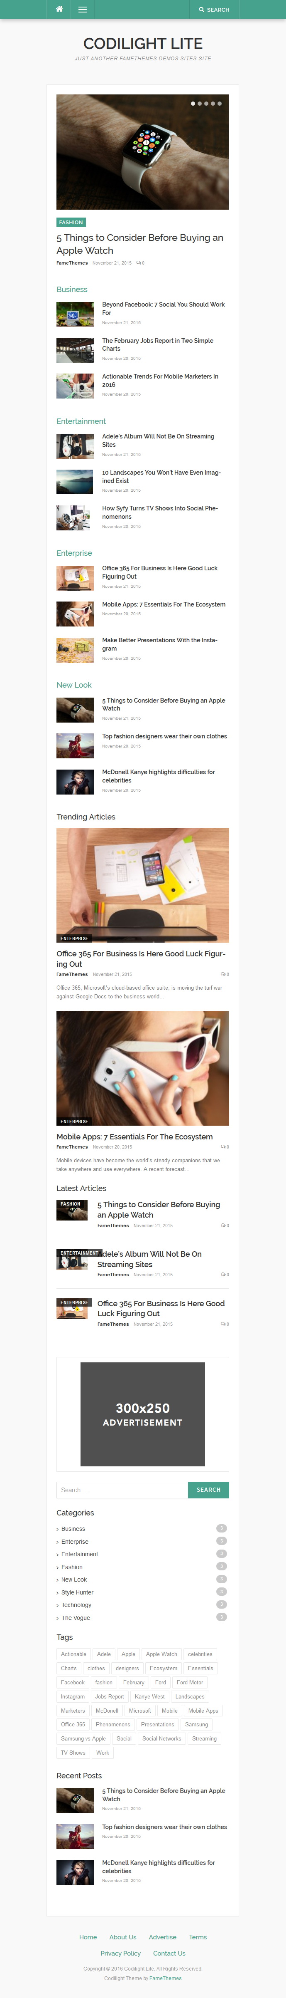The height and width of the screenshot is (1998, 286).
Task: Click the green SEARCH button in sidebar
Action: tap(208, 1489)
